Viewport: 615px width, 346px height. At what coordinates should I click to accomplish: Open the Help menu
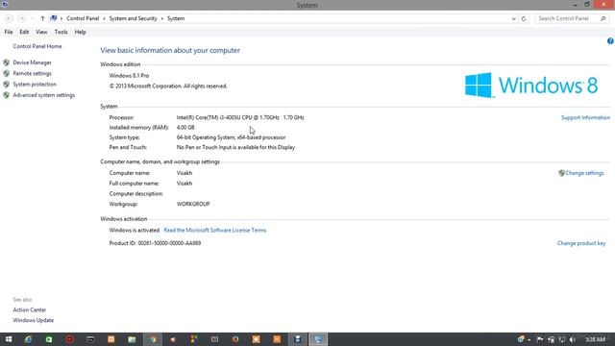(80, 32)
